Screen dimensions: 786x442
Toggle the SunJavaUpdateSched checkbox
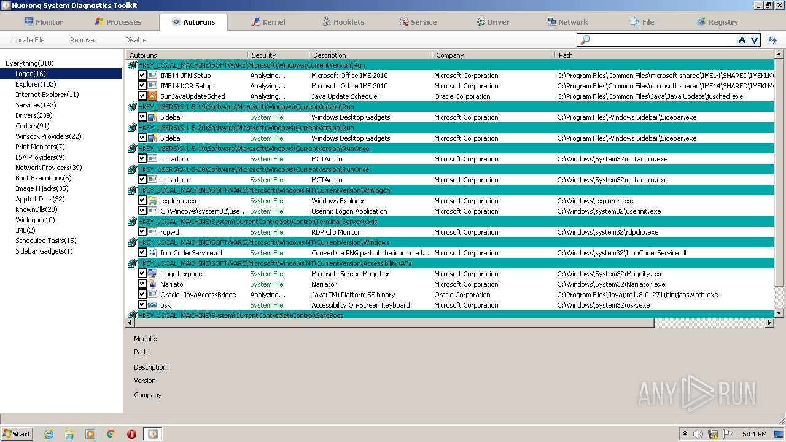(142, 96)
